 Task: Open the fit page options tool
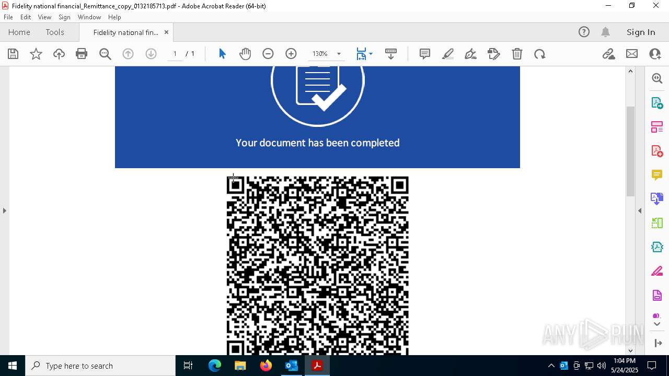click(361, 54)
